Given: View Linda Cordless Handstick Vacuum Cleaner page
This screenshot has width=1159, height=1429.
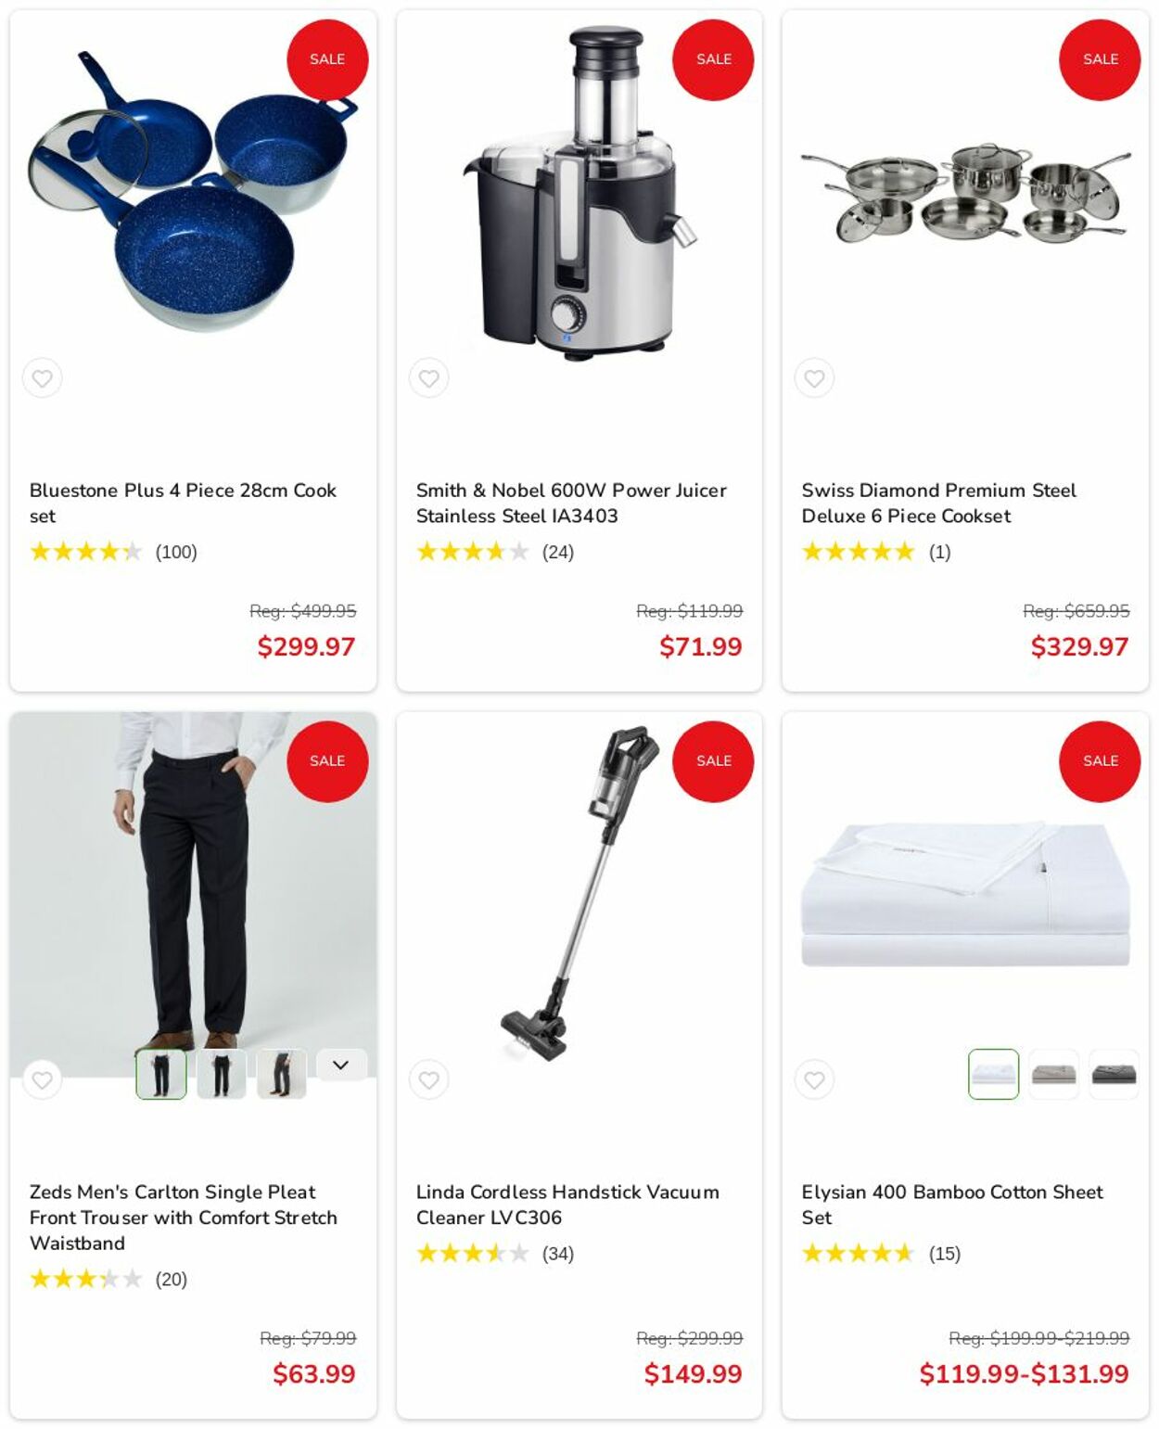Looking at the screenshot, I should pyautogui.click(x=567, y=1205).
